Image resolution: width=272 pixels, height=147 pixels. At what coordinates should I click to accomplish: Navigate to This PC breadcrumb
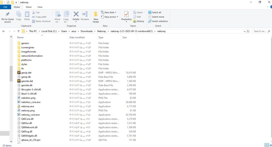pos(33,31)
